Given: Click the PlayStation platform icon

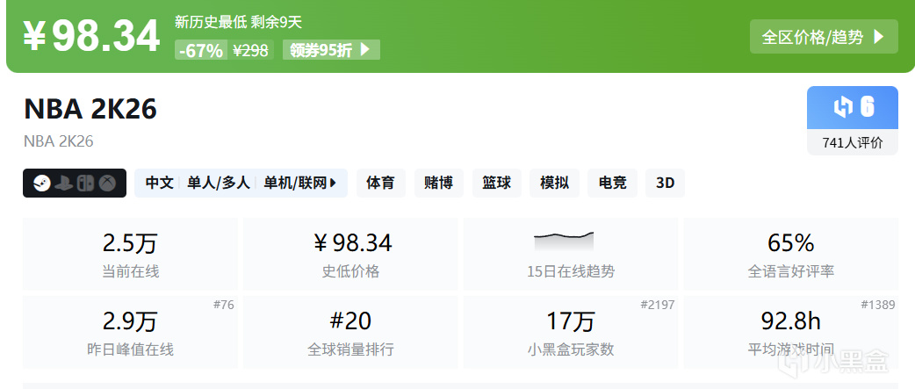Looking at the screenshot, I should tap(63, 184).
